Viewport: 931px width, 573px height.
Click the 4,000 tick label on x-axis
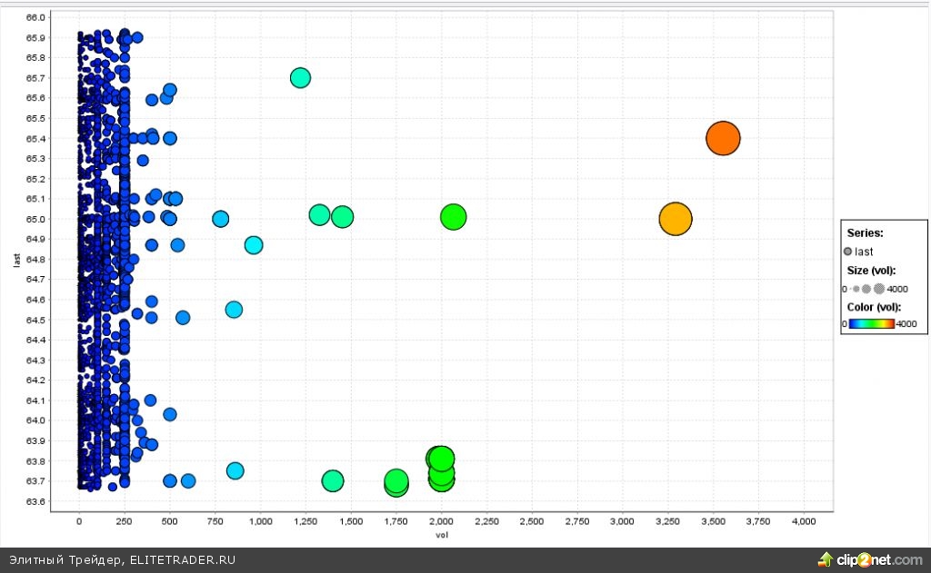[x=804, y=522]
